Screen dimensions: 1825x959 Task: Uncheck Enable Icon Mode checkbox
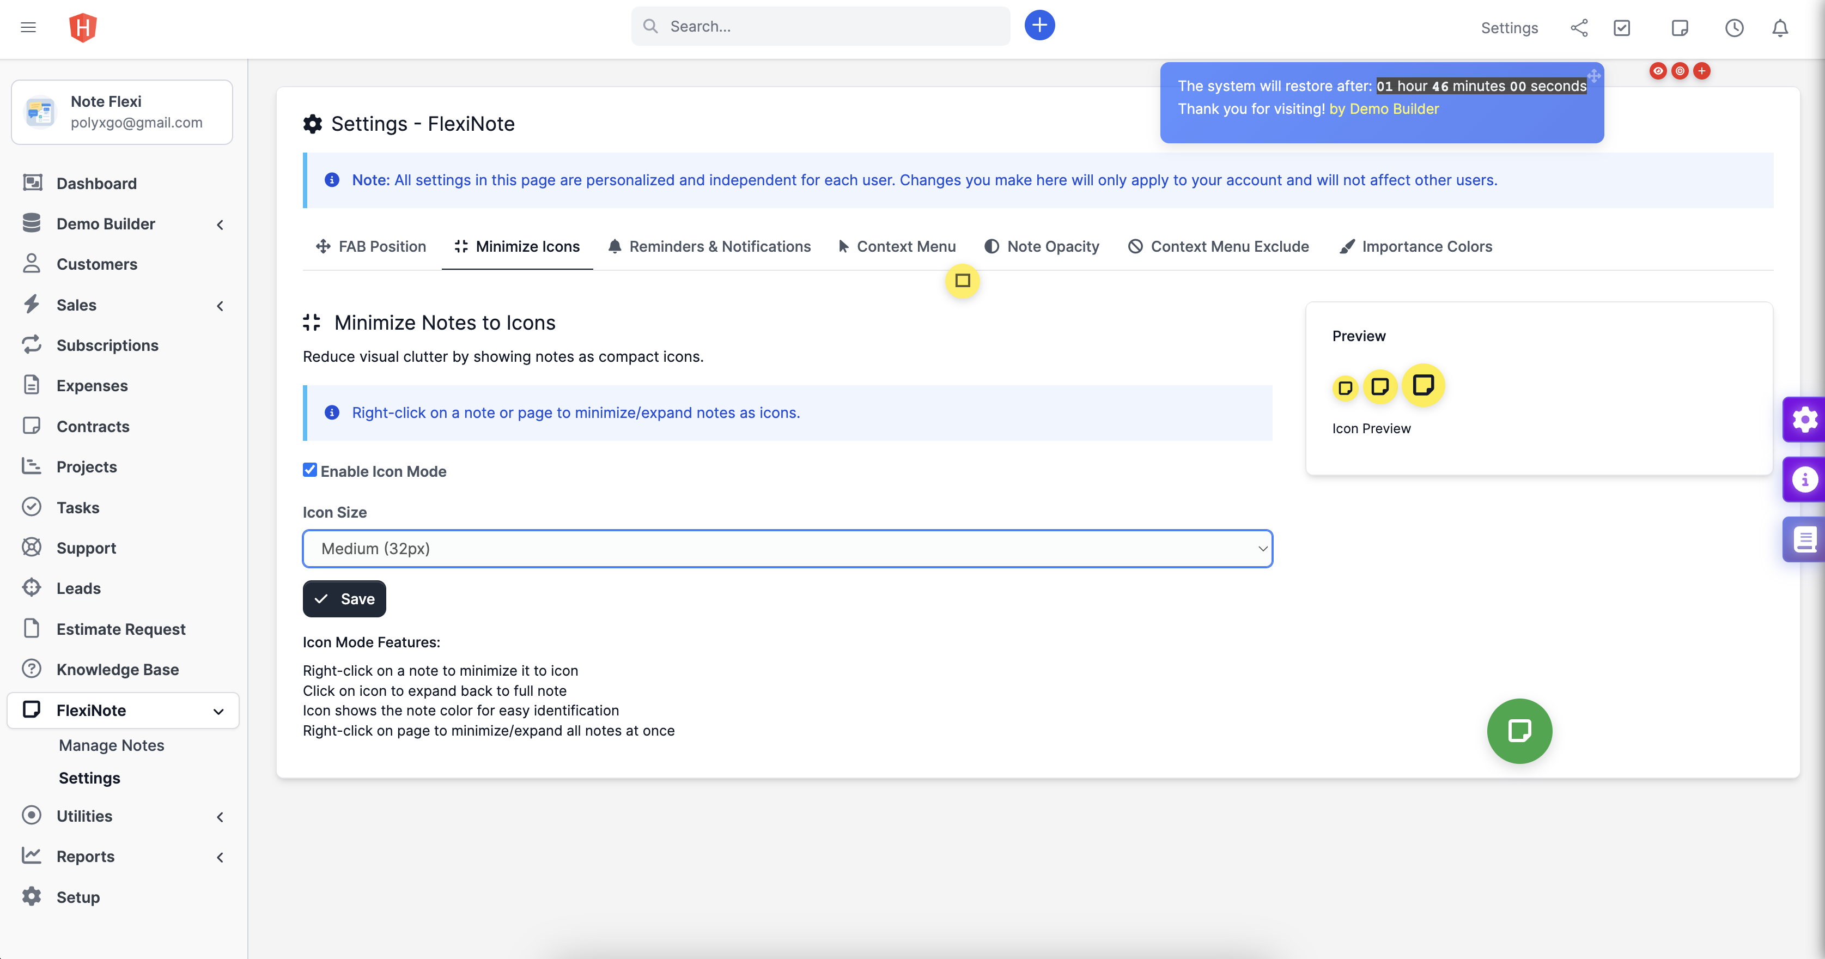point(309,470)
